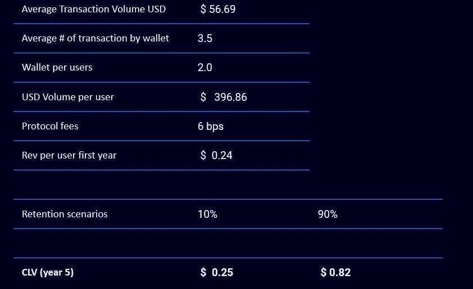
Task: Select the 6 bps fee value
Action: pyautogui.click(x=210, y=127)
